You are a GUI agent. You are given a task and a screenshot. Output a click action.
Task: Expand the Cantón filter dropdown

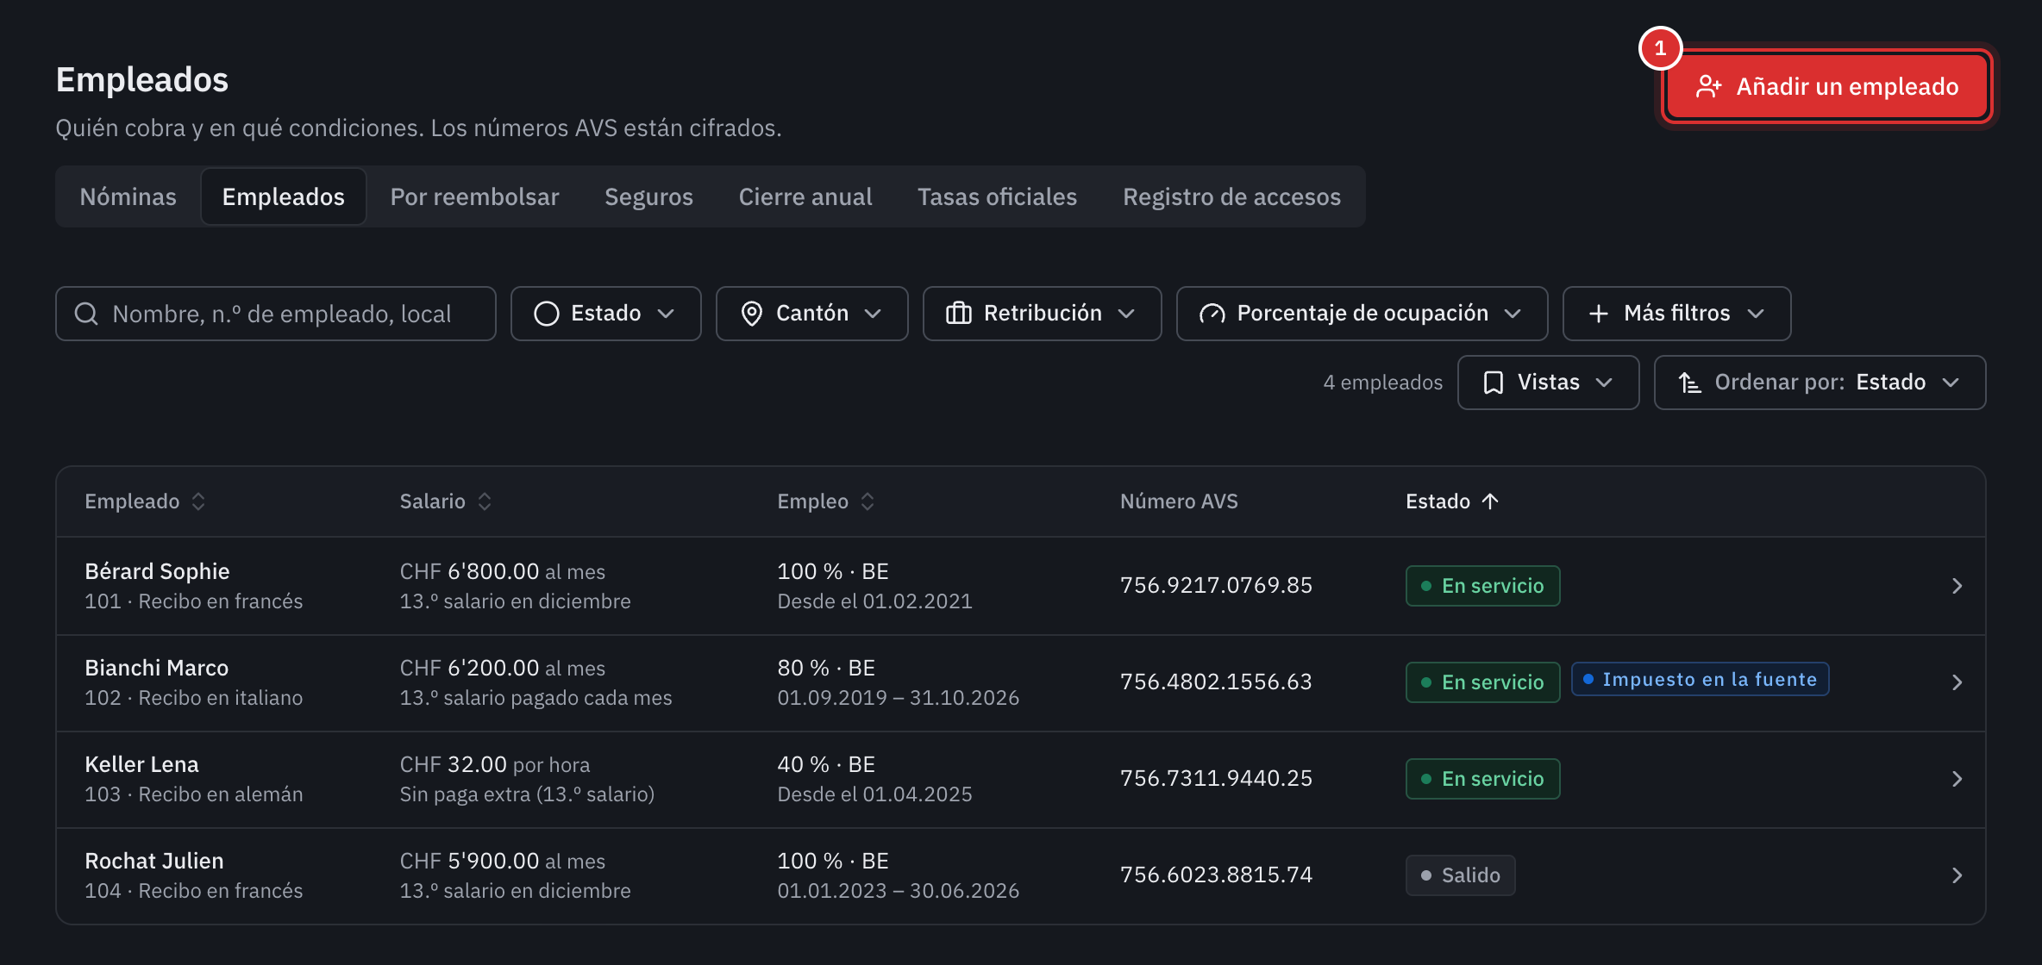[x=811, y=314]
